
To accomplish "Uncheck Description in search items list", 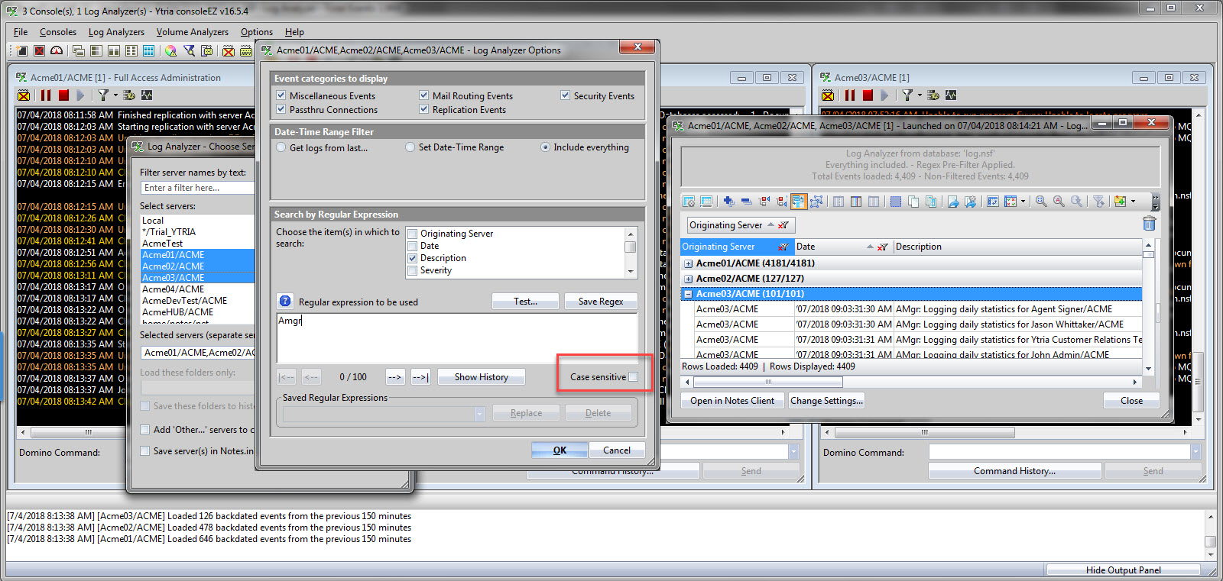I will click(x=413, y=258).
